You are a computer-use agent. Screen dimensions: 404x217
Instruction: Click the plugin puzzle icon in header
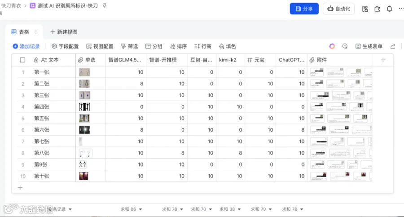pyautogui.click(x=377, y=9)
